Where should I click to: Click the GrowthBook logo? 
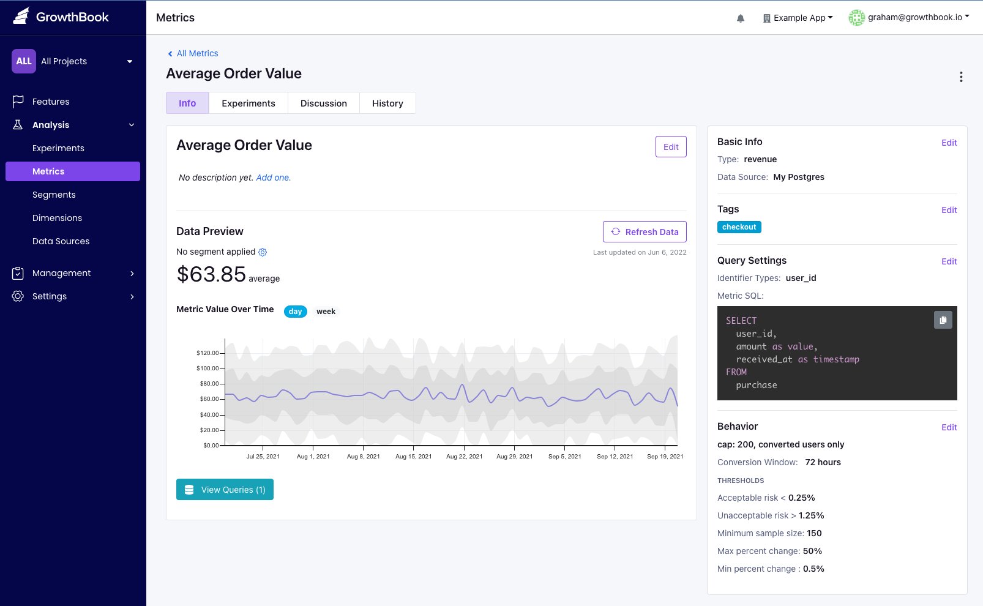pyautogui.click(x=61, y=17)
